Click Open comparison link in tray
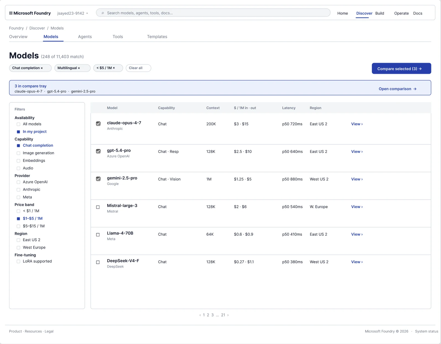441x344 pixels. [397, 89]
